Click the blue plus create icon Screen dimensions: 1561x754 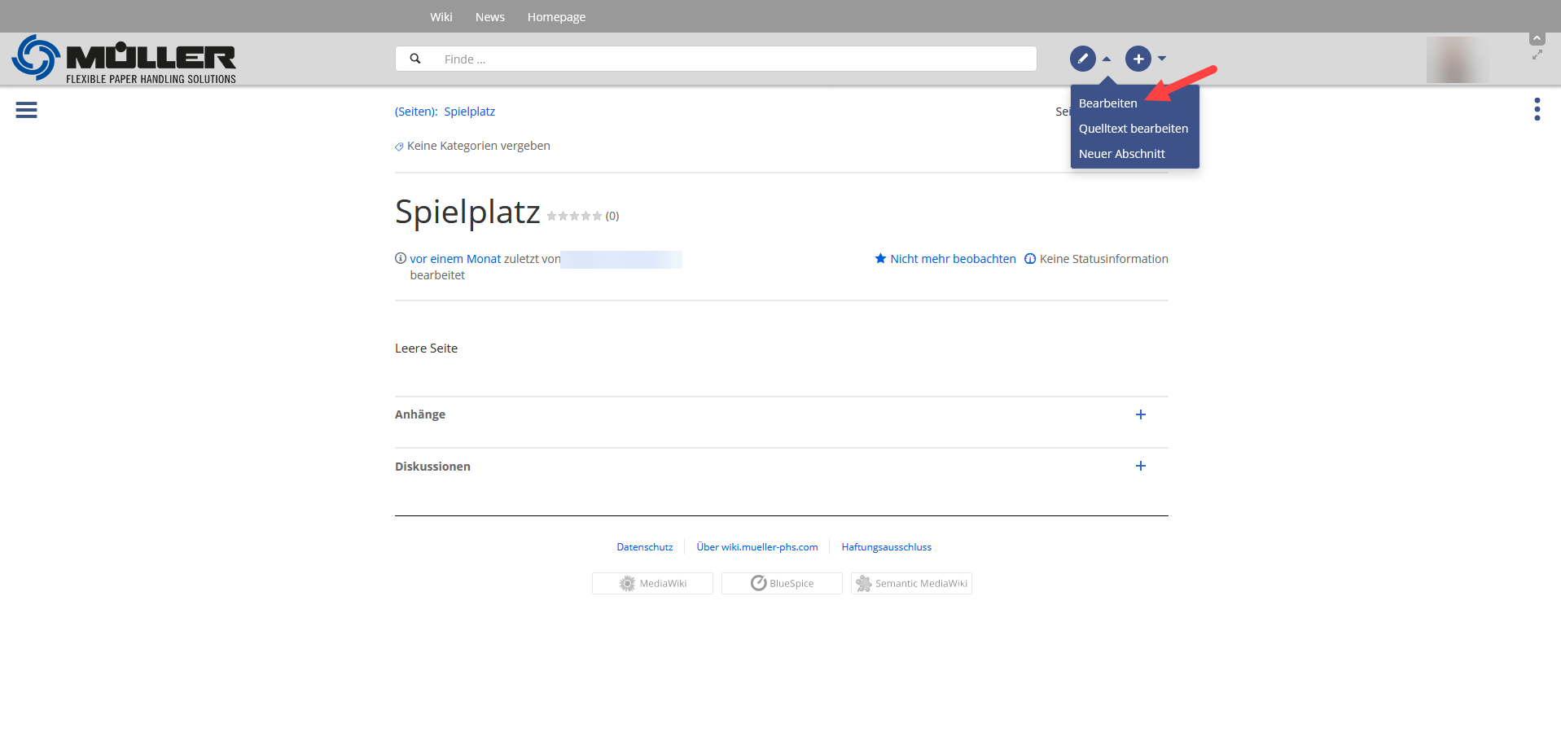click(1138, 59)
